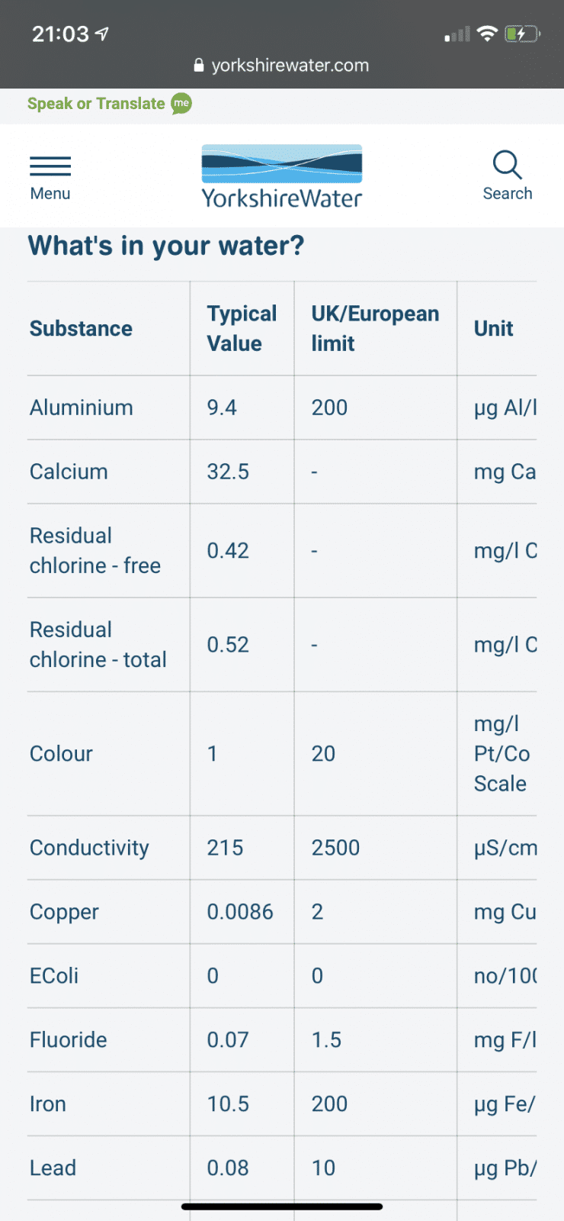
Task: Tap the 'What's in your water?' heading
Action: [166, 246]
